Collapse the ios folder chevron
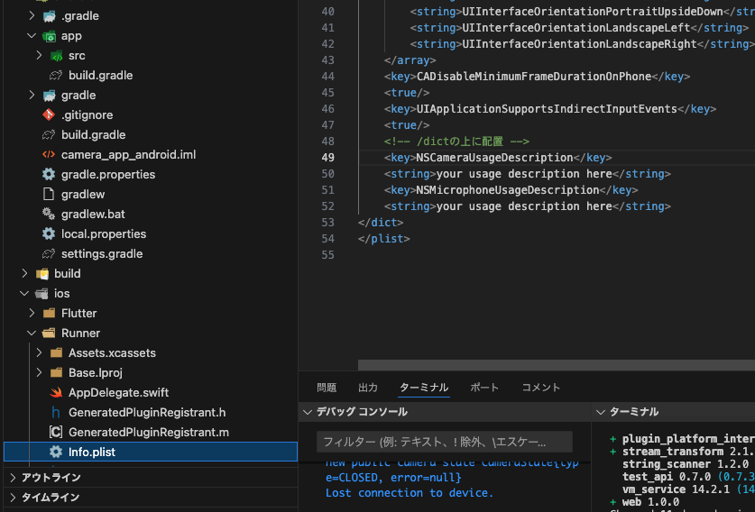 (24, 293)
